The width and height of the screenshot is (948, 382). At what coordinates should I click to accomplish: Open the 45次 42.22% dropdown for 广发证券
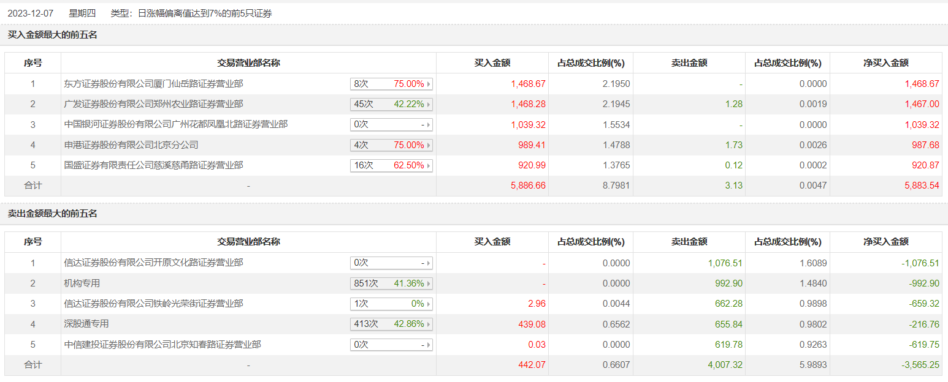pyautogui.click(x=391, y=104)
